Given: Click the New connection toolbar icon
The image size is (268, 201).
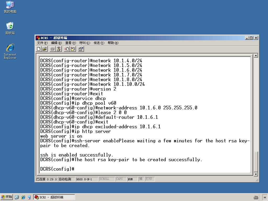Looking at the screenshot, I should tap(39, 49).
